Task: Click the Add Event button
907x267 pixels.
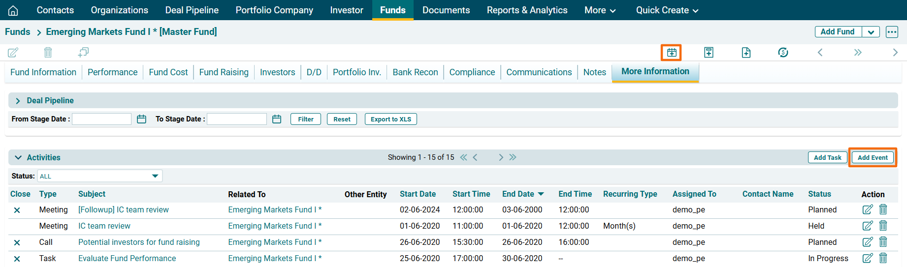Action: [873, 158]
